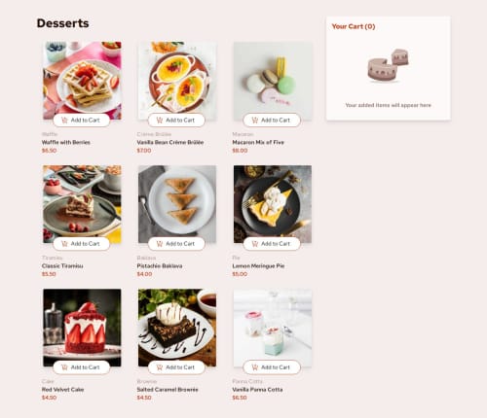Image resolution: width=487 pixels, height=418 pixels.
Task: Click cart icon on Pistachio Baklava add button
Action: 160,244
